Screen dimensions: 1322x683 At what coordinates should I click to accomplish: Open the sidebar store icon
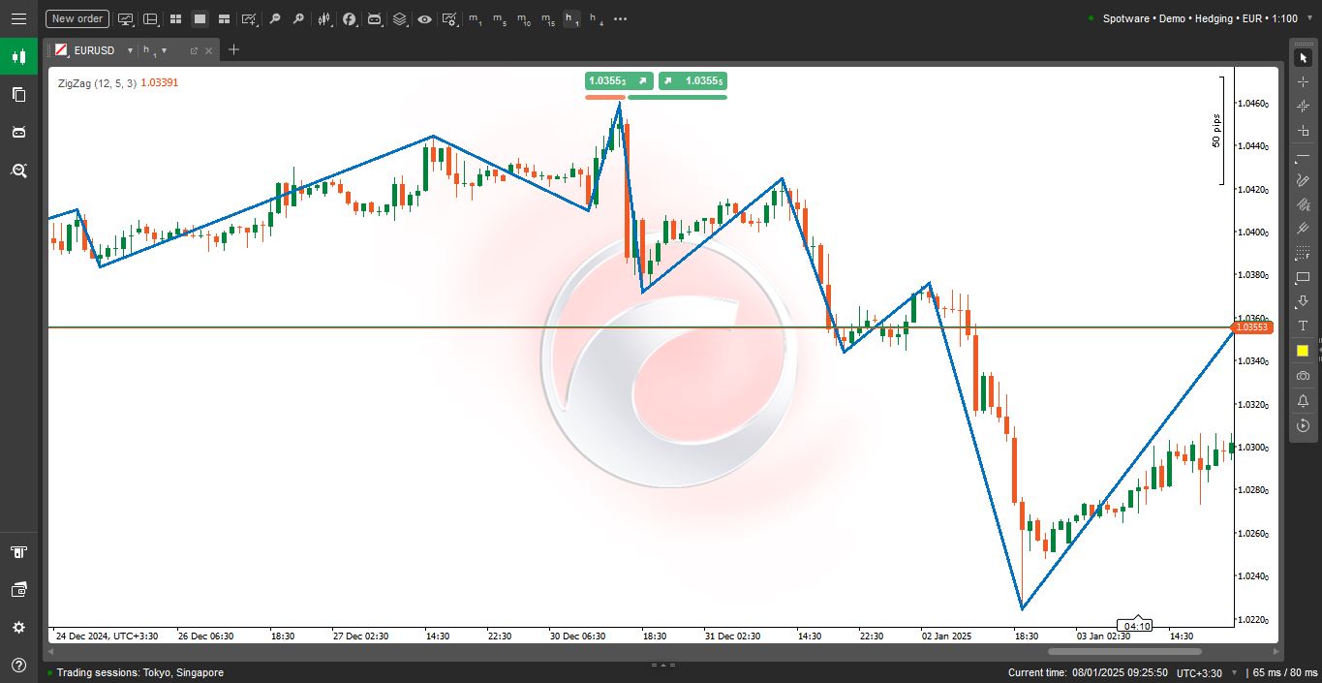click(x=18, y=552)
